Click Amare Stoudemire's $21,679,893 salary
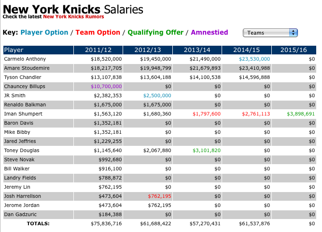 coord(205,68)
